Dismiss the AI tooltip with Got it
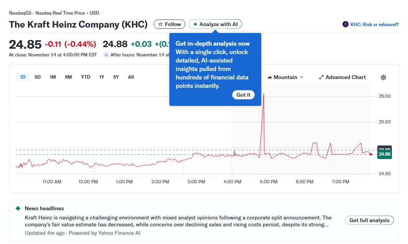The width and height of the screenshot is (408, 244). 244,94
